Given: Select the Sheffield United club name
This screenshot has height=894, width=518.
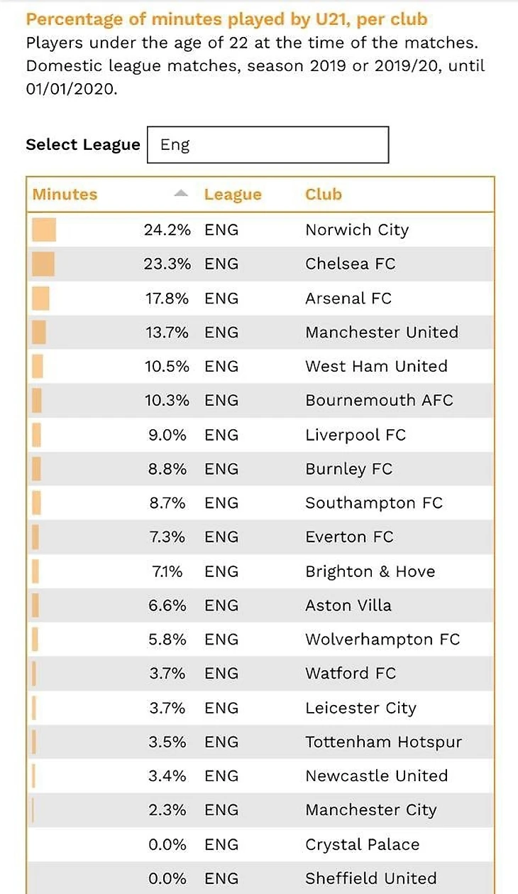Looking at the screenshot, I should point(370,878).
